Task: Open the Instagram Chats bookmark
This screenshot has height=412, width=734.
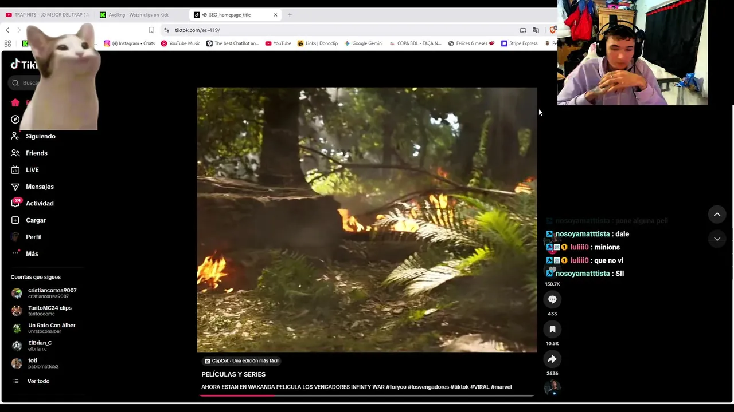Action: [x=129, y=43]
